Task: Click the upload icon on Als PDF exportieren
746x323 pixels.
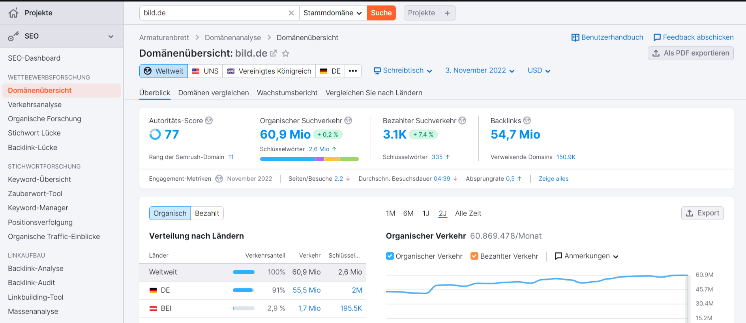Action: (x=656, y=53)
